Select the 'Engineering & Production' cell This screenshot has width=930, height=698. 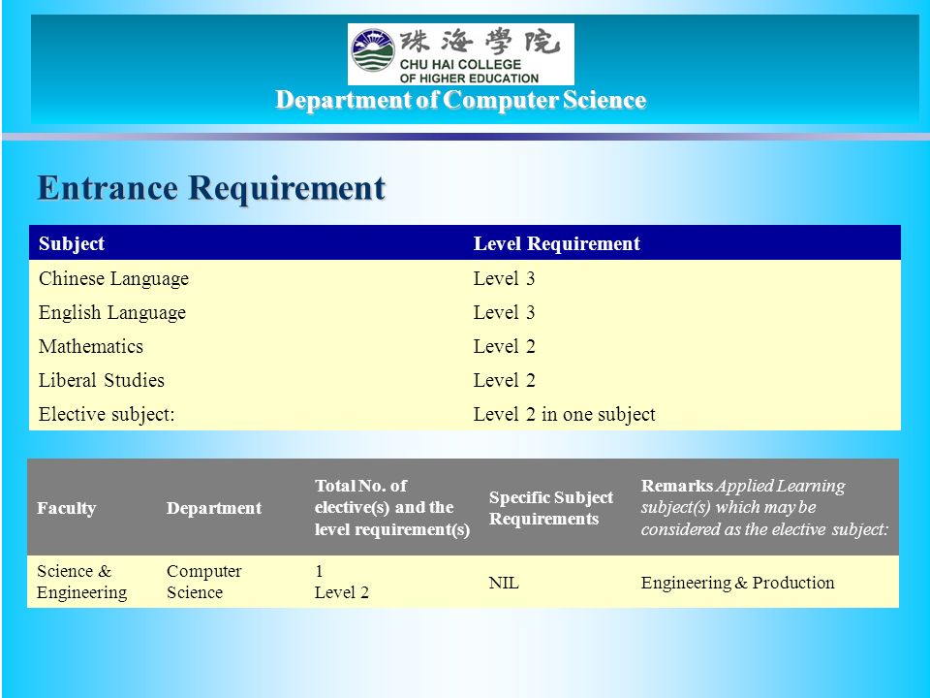[x=737, y=583]
